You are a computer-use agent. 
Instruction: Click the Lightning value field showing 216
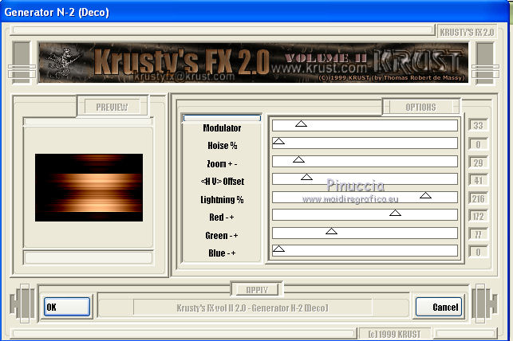point(479,198)
